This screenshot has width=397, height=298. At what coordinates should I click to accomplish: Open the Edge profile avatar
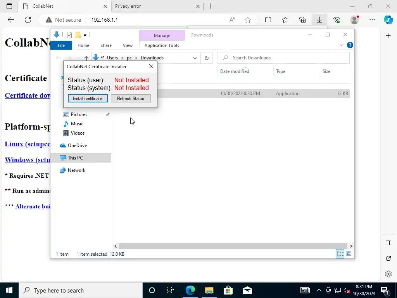coord(354,20)
